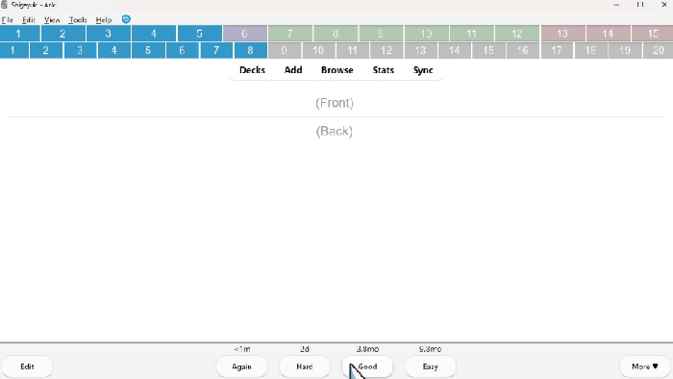Open the View menu
Screen dimensions: 673x379
click(x=52, y=20)
